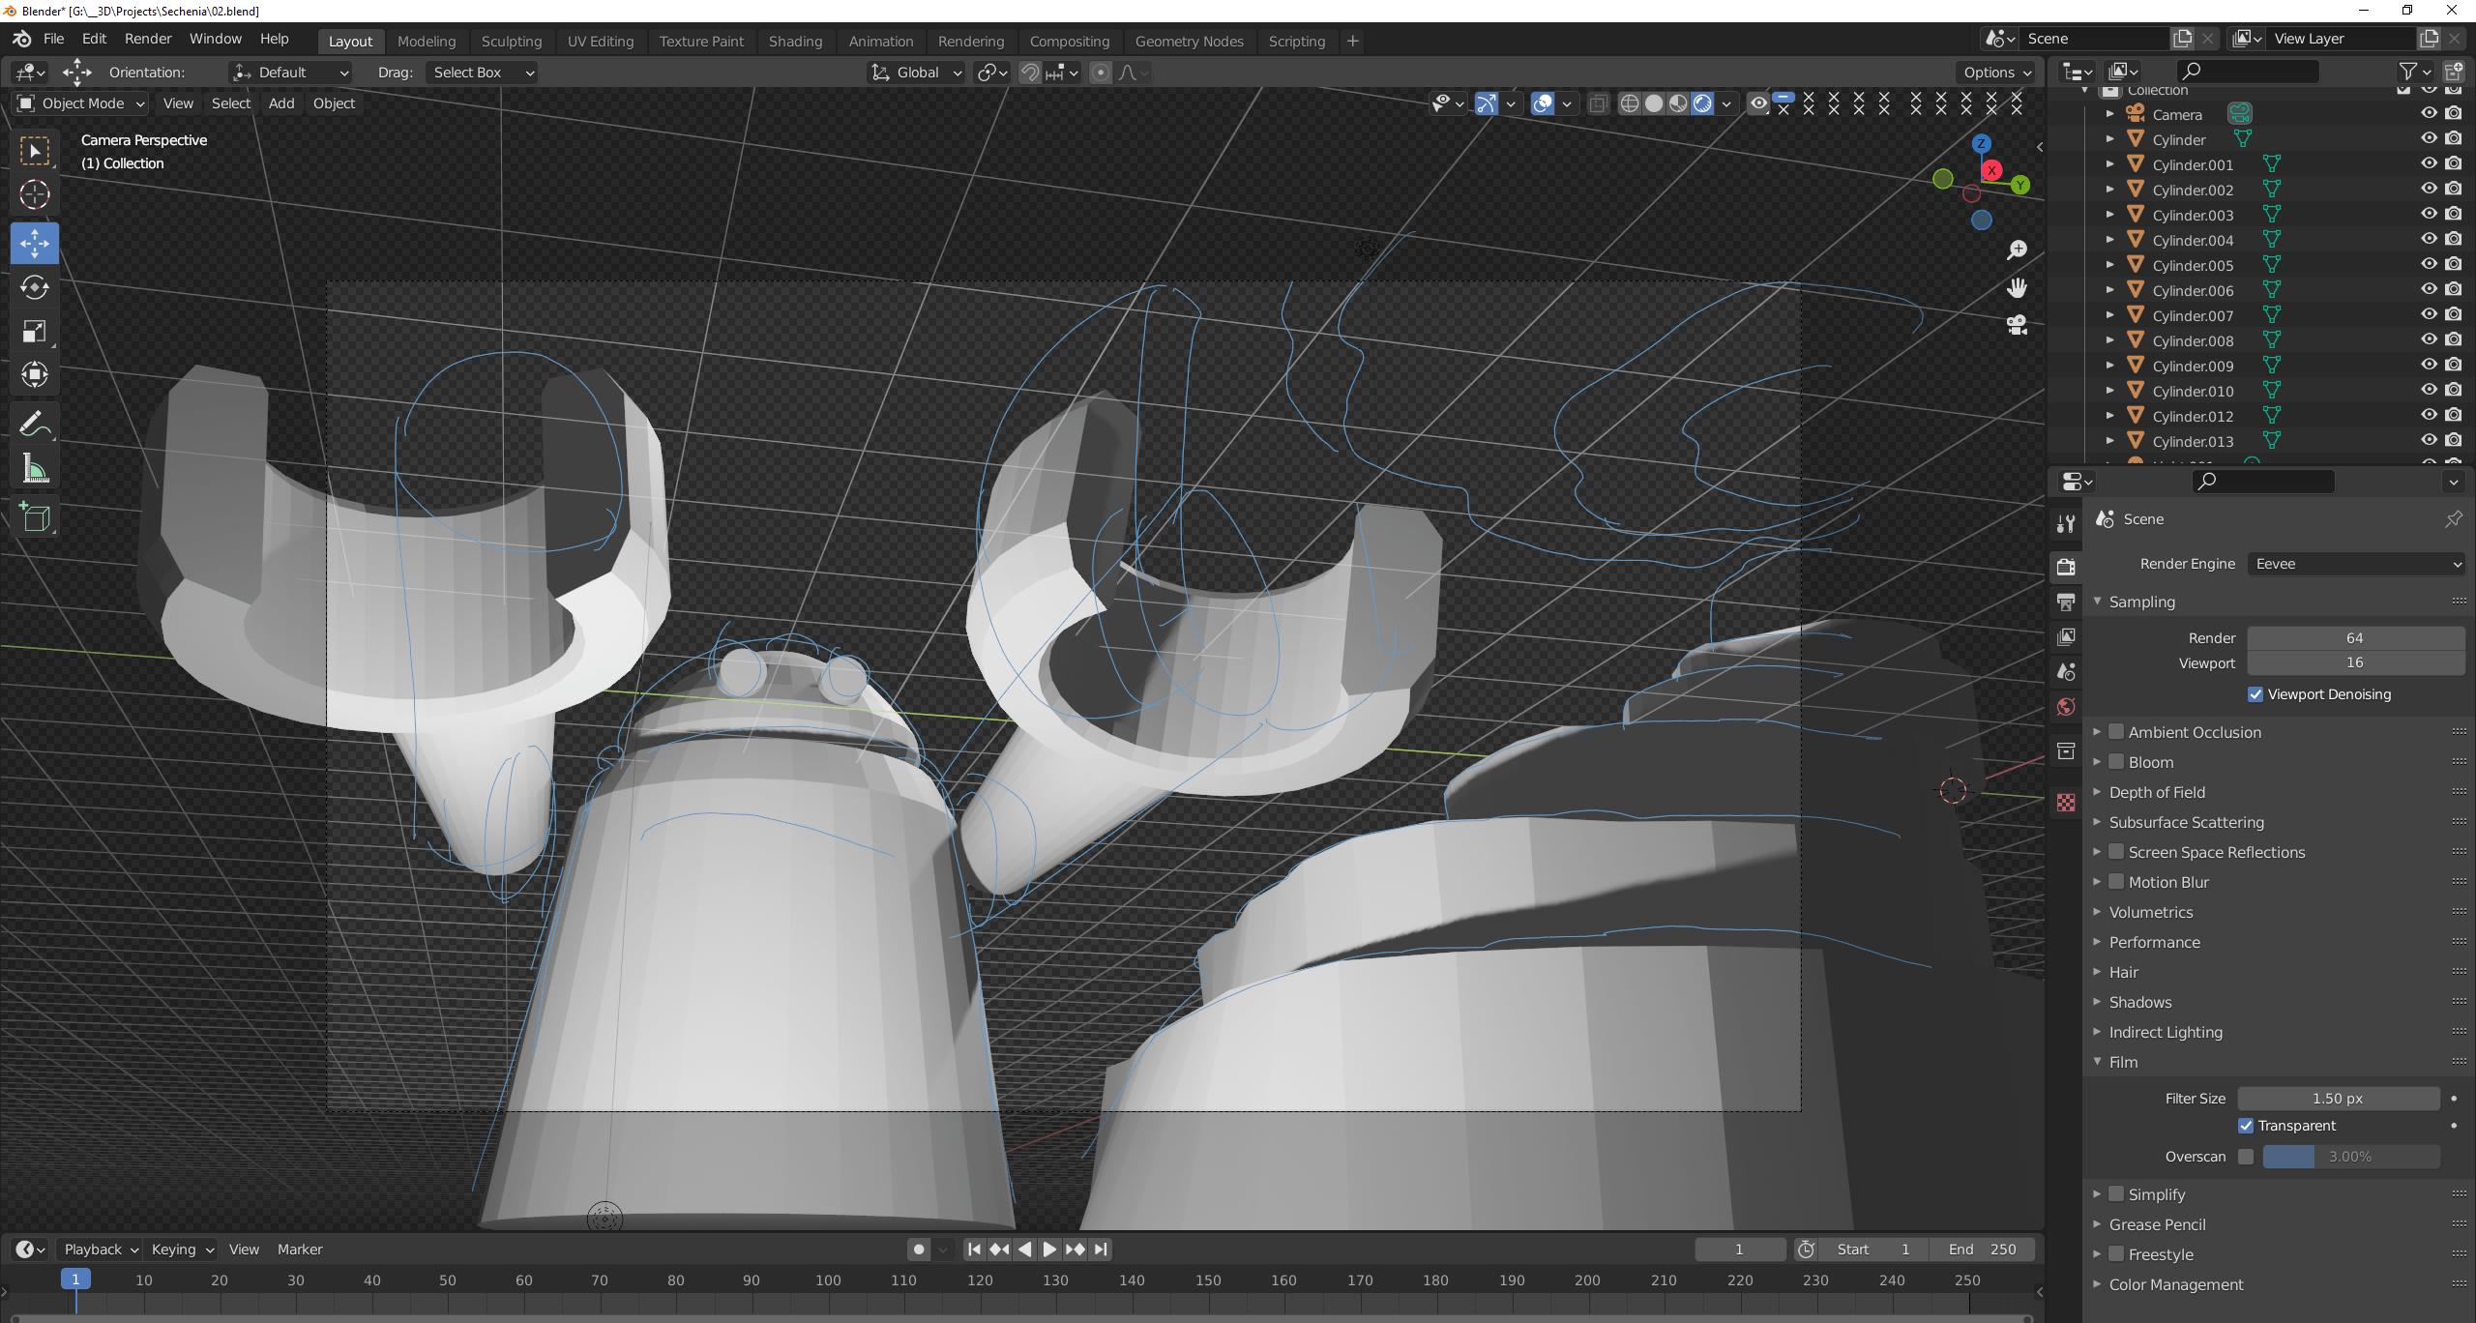
Task: Open the Output properties tab
Action: [x=2066, y=602]
